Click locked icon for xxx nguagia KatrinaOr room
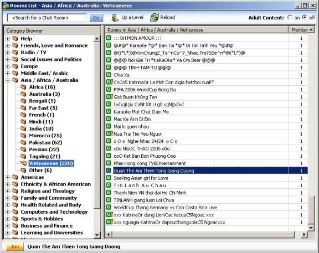 (110, 222)
